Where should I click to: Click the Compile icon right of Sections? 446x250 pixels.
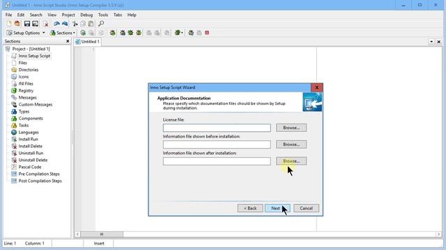tap(83, 33)
